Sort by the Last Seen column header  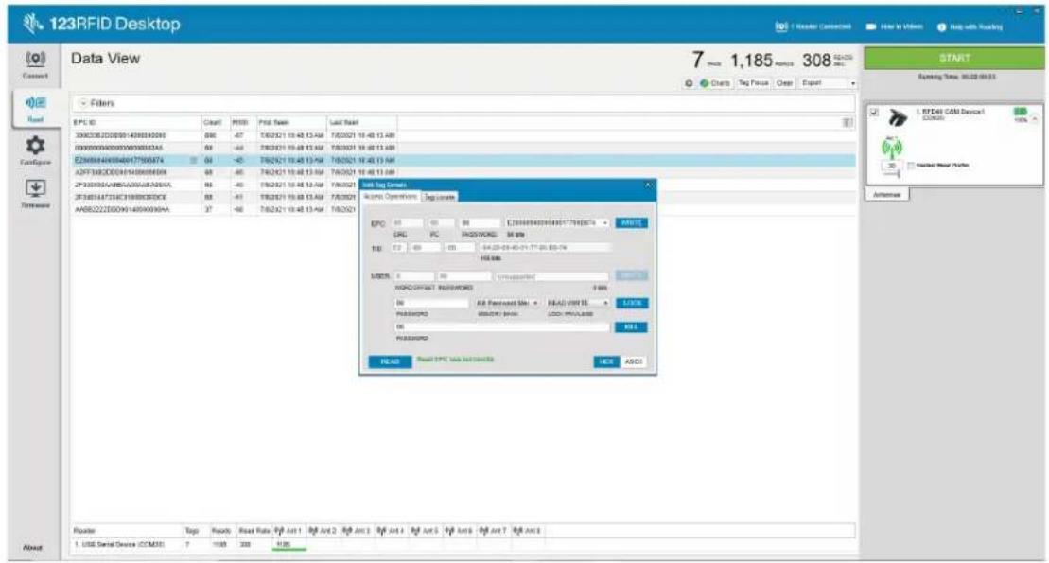[362, 122]
